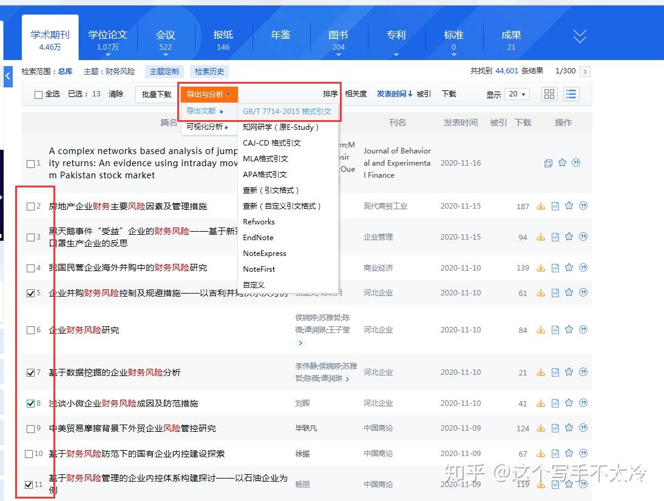The height and width of the screenshot is (501, 664).
Task: Expand the 学位论文 tab sub-options arrow
Action: pyautogui.click(x=107, y=55)
